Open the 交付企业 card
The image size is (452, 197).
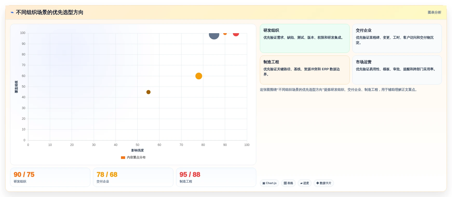tap(397, 38)
